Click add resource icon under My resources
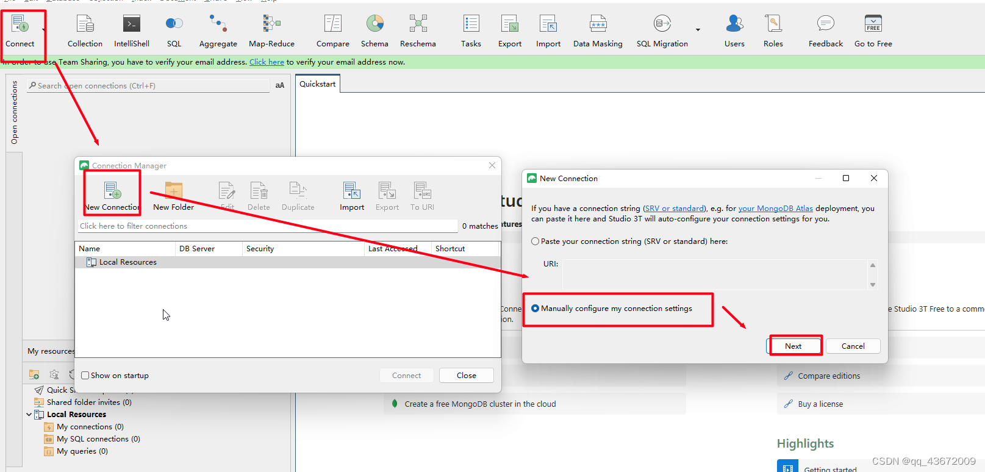The height and width of the screenshot is (472, 985). (34, 374)
